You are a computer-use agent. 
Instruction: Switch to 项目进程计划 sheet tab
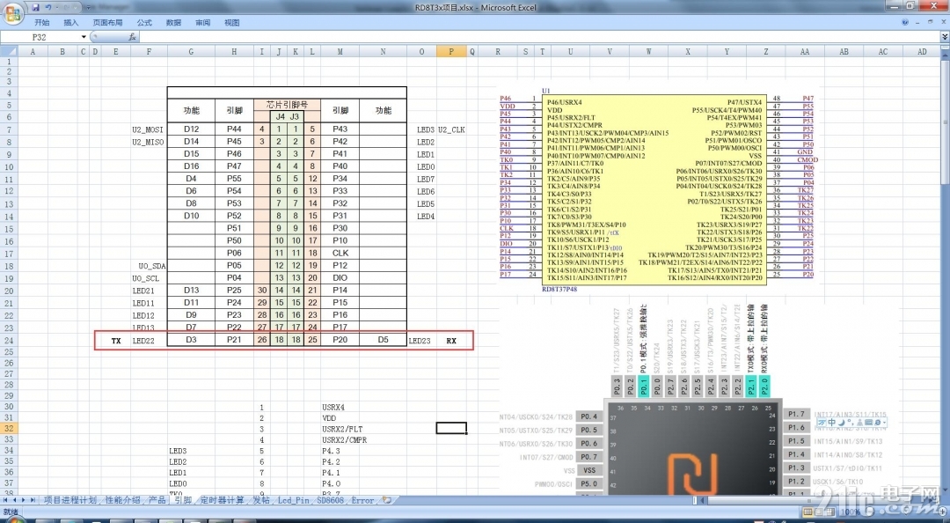coord(70,500)
